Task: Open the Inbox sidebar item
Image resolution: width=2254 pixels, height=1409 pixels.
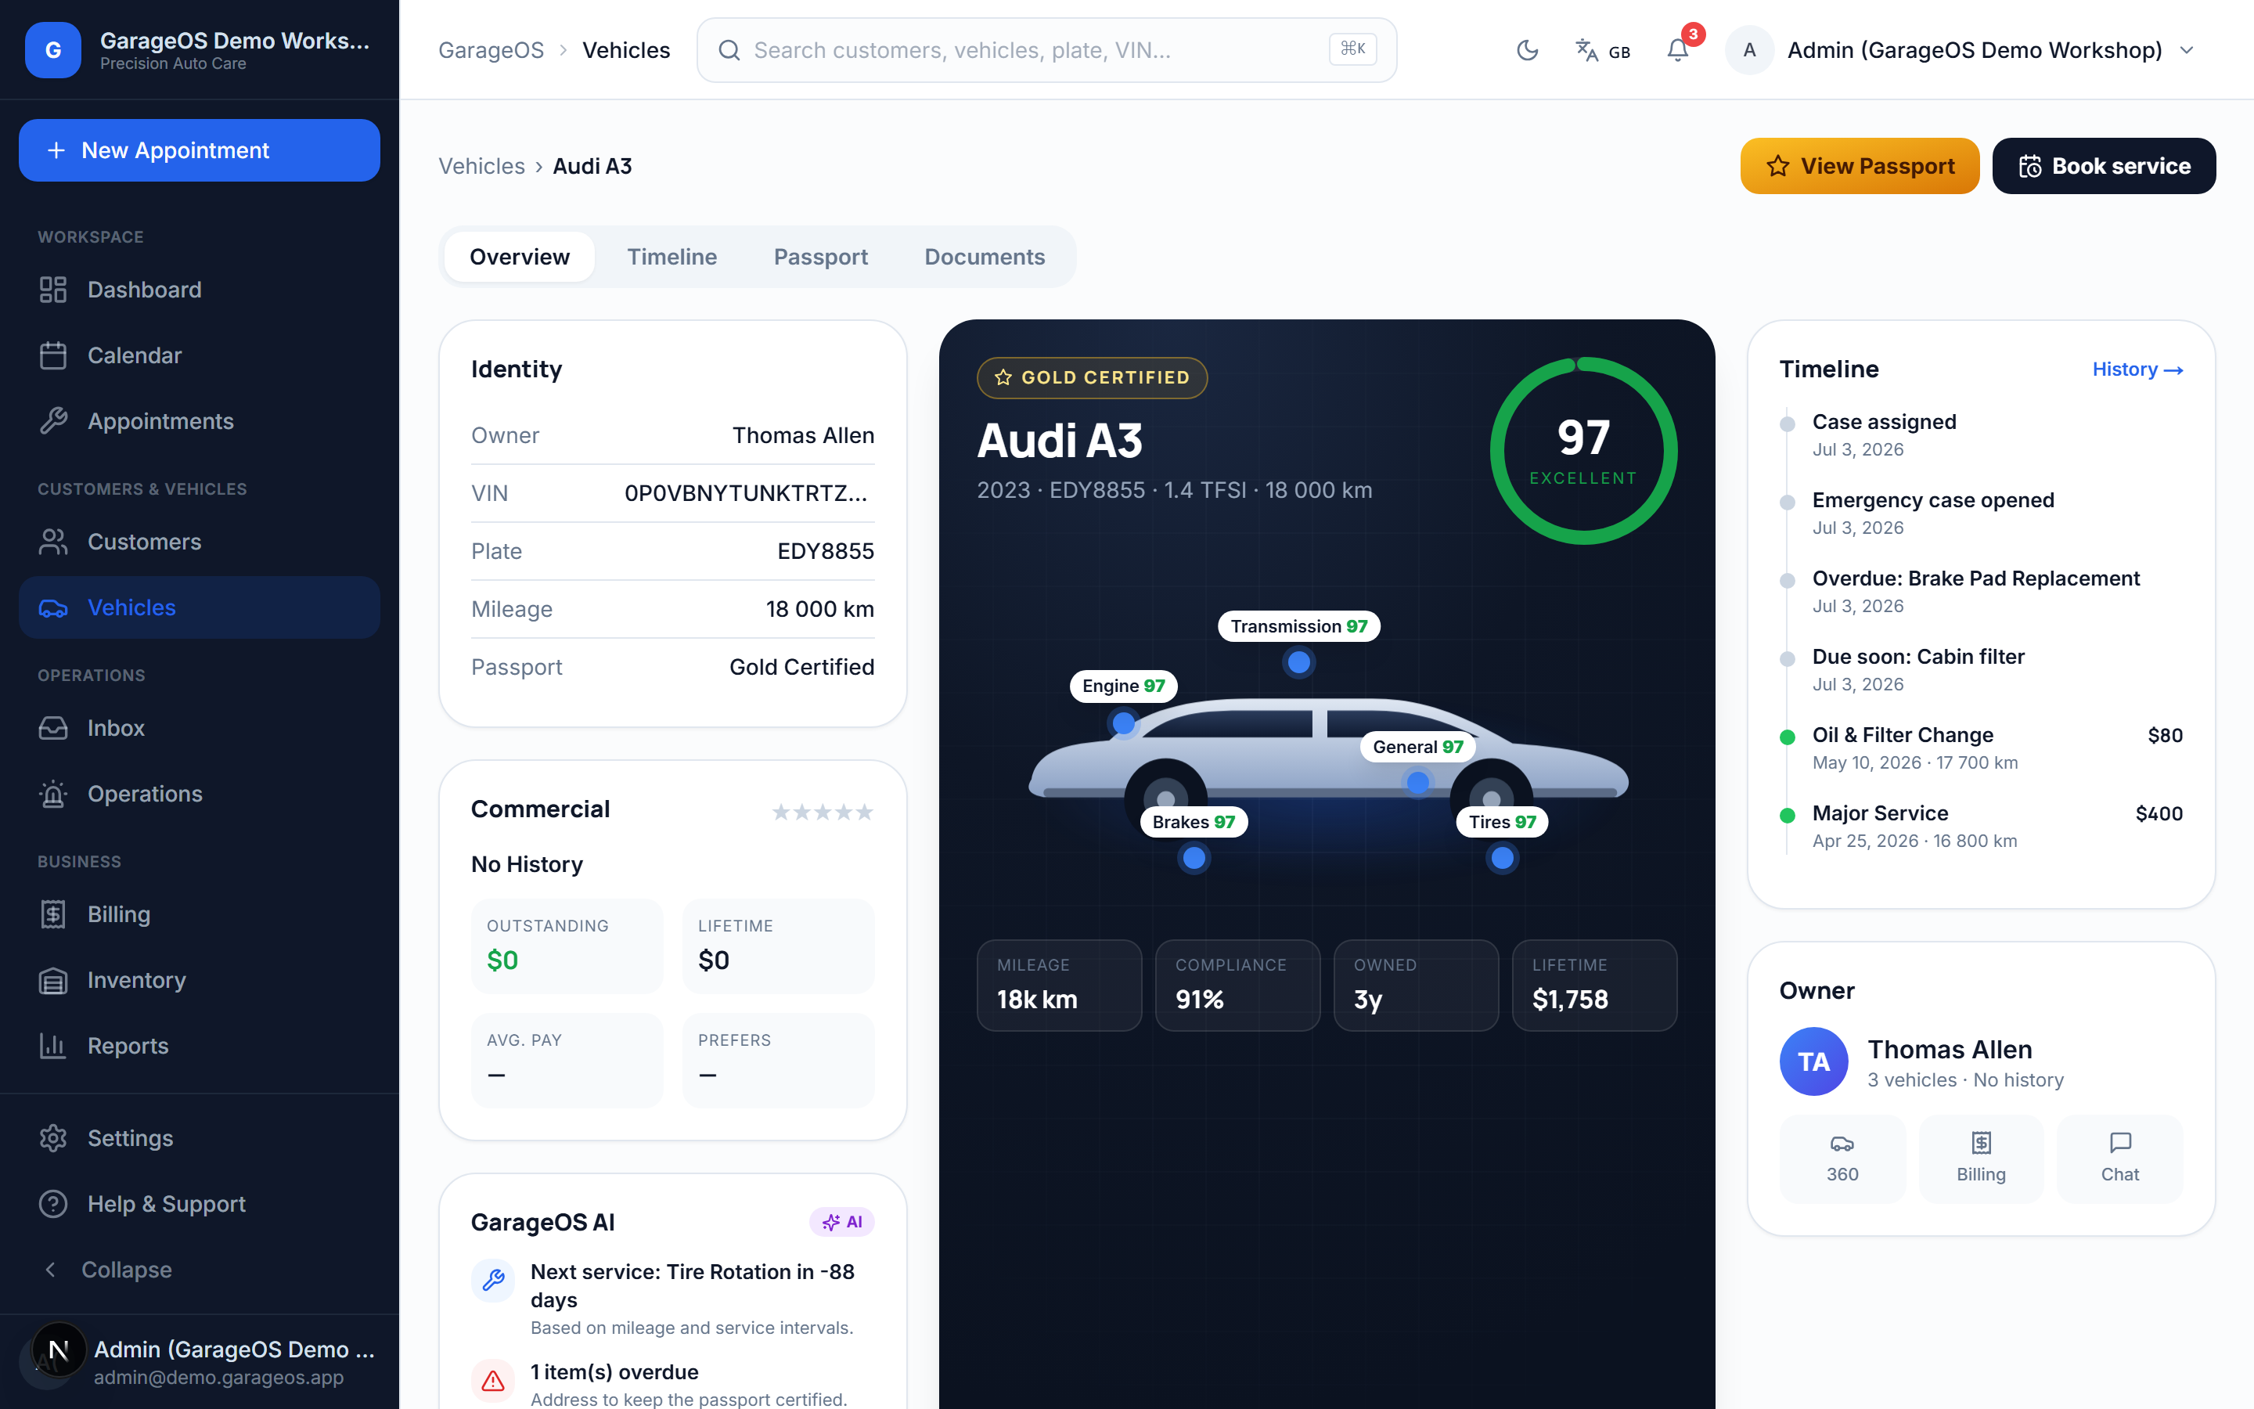Action: (x=198, y=728)
